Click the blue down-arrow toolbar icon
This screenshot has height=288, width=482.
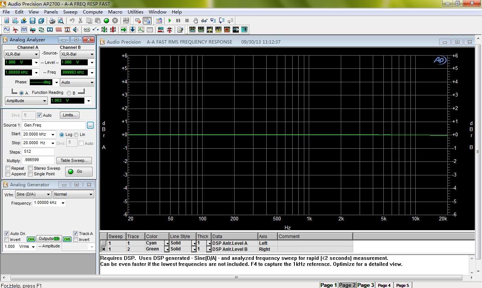click(132, 30)
